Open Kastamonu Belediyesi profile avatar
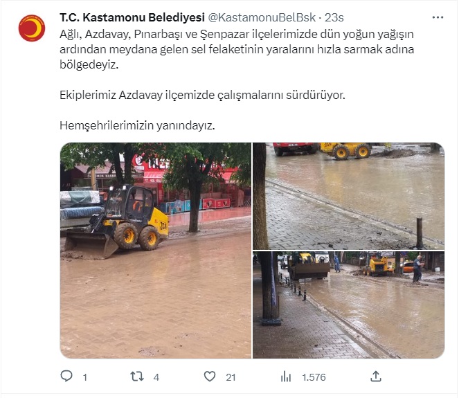Viewport: 459px width, 398px height. (32, 28)
